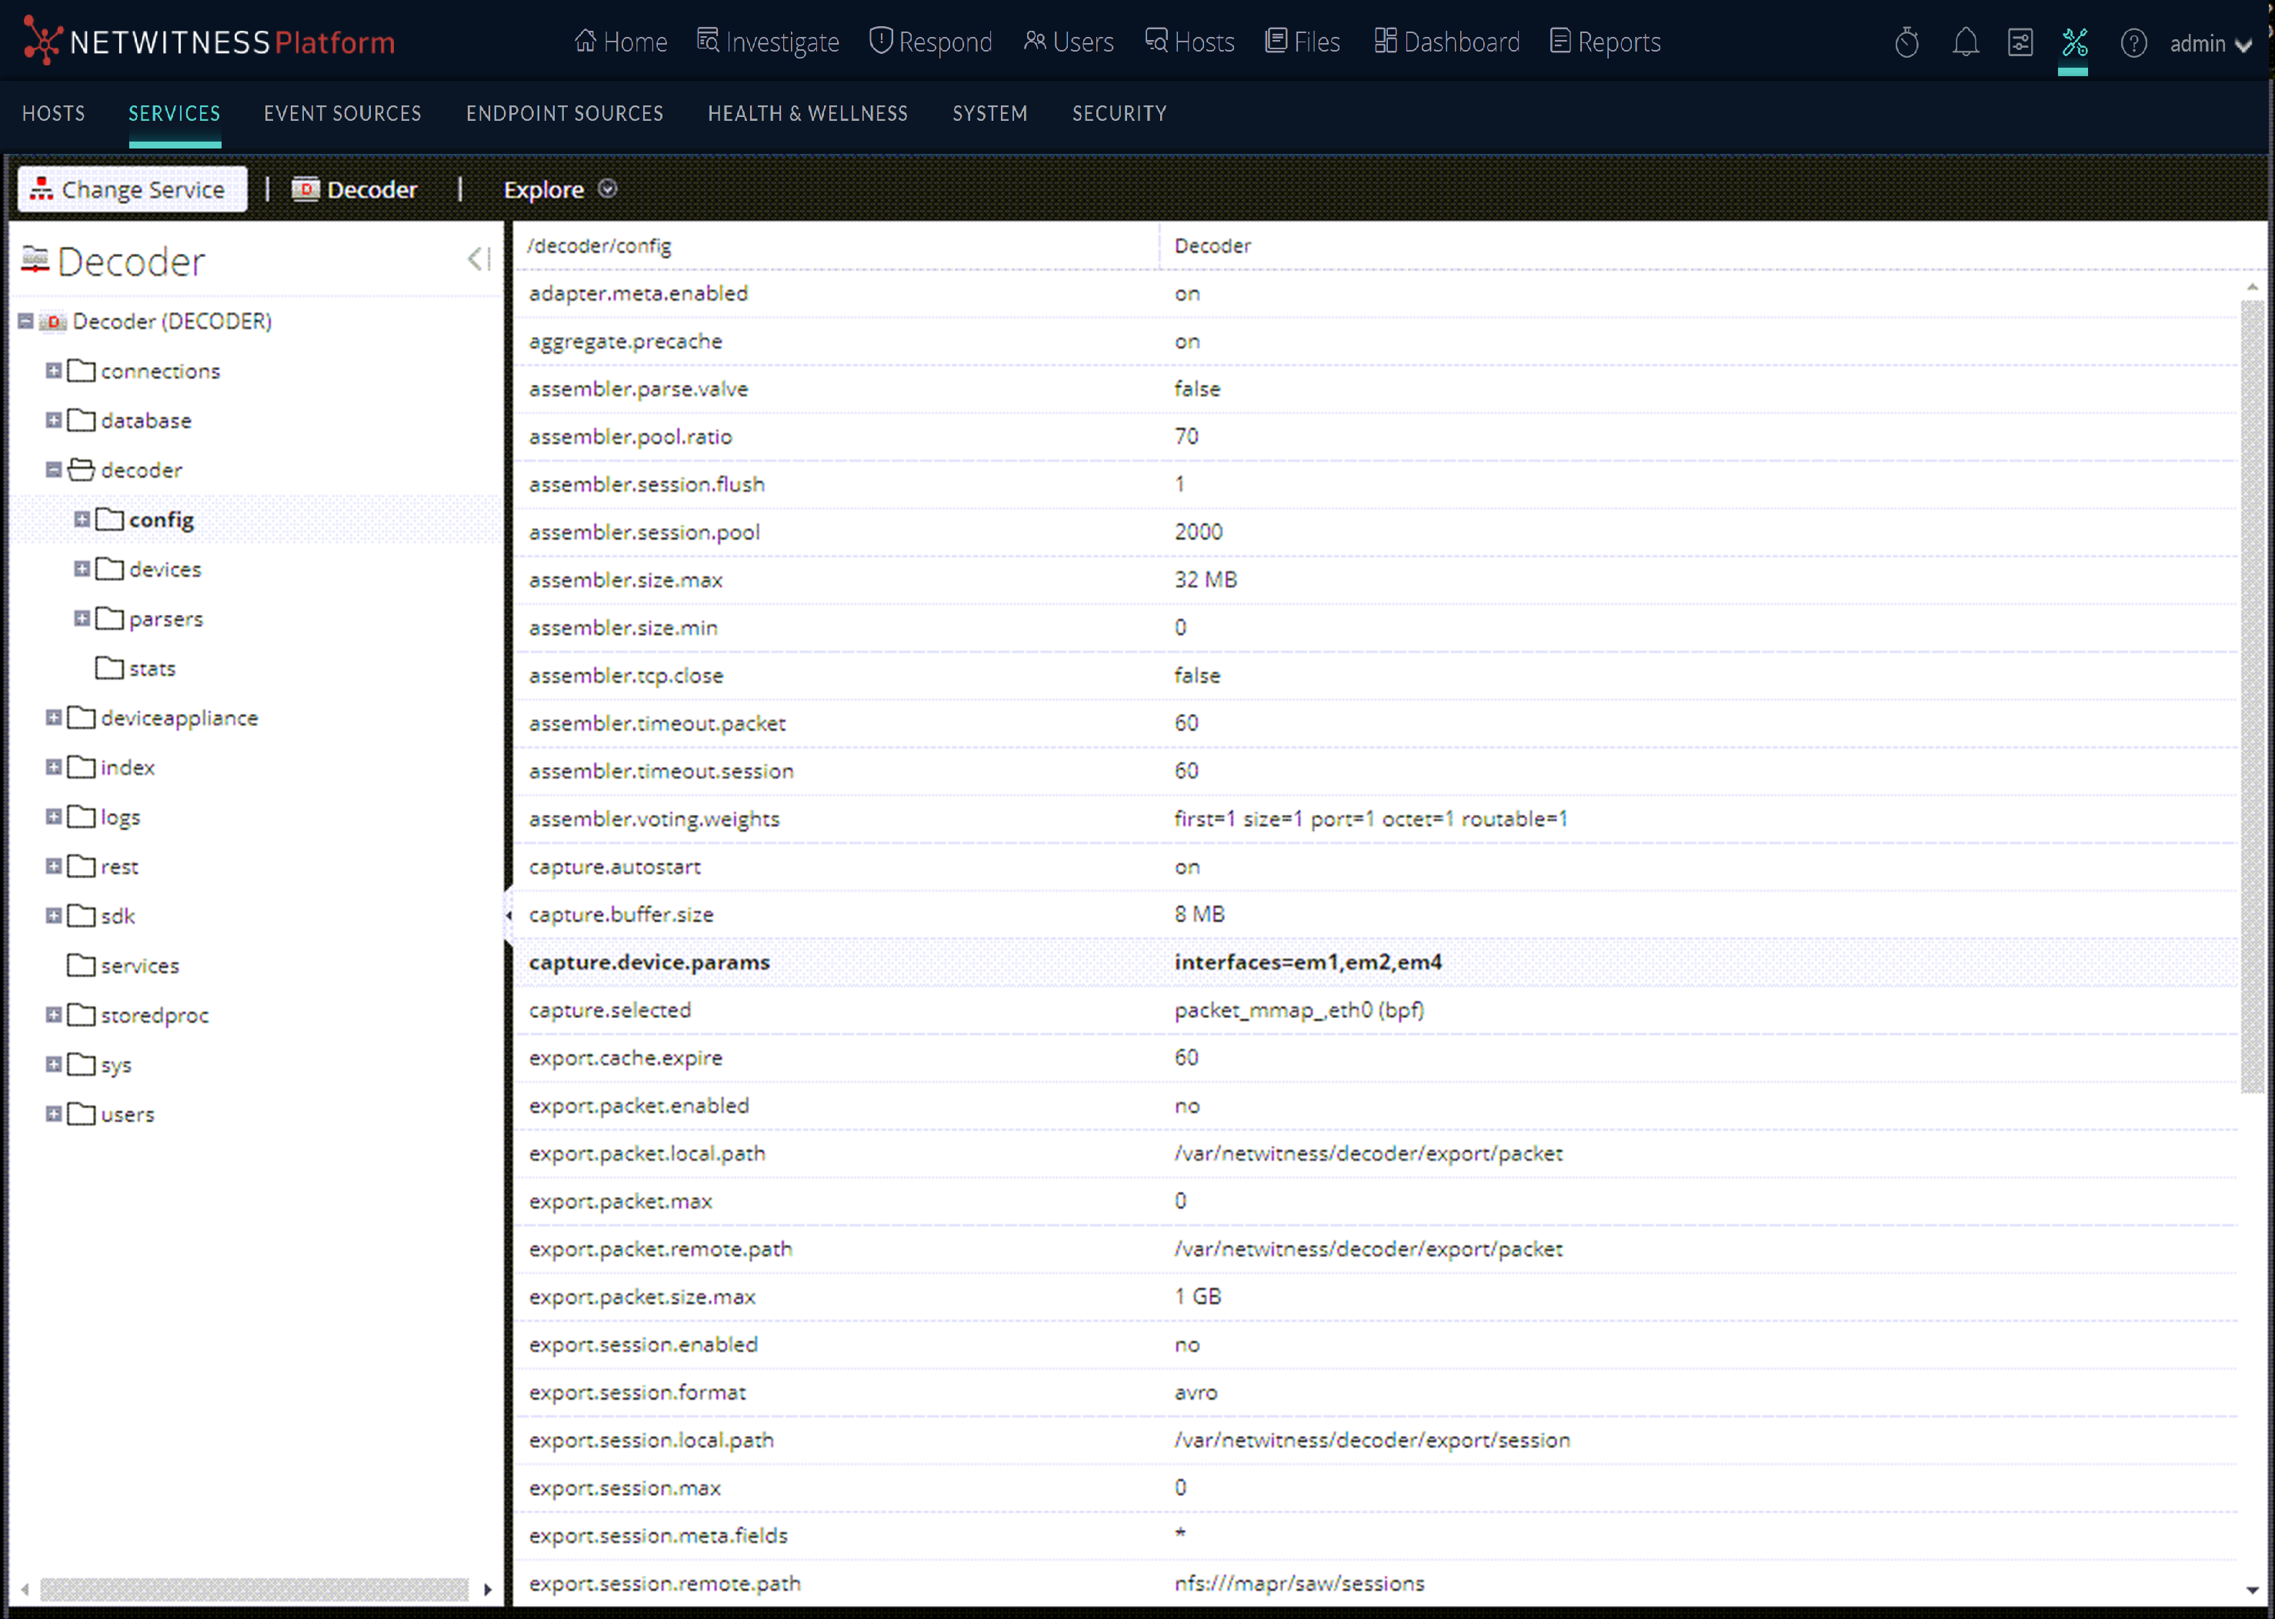Expand the connections tree node
This screenshot has width=2275, height=1619.
(x=54, y=371)
